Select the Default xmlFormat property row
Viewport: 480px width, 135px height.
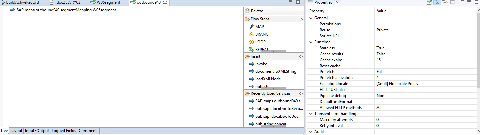point(392,102)
